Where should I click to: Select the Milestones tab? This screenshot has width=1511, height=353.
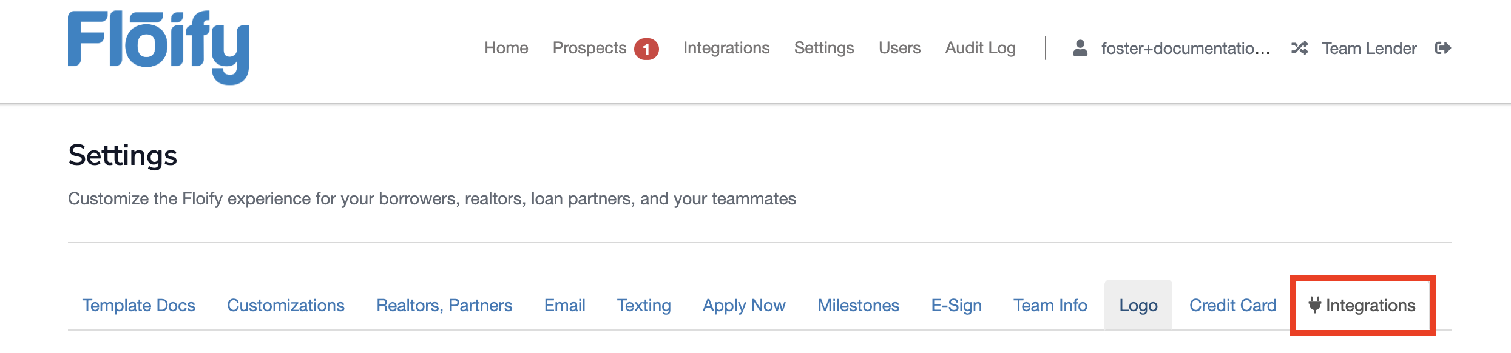coord(859,305)
